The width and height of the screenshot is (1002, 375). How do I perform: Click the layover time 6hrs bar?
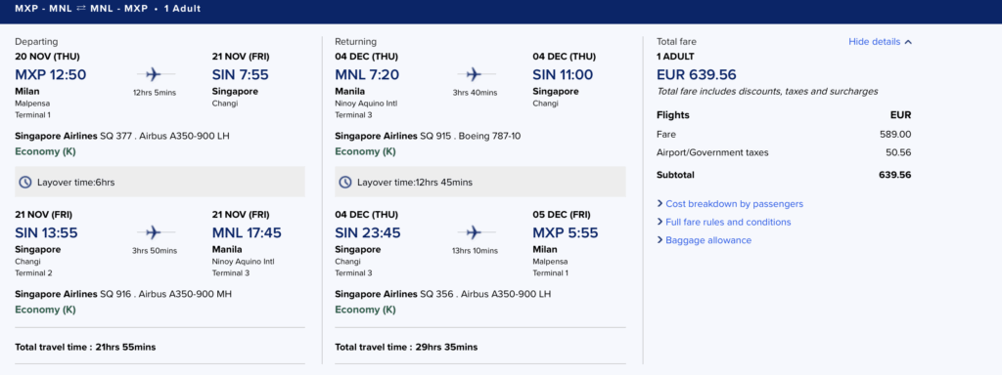click(x=159, y=182)
